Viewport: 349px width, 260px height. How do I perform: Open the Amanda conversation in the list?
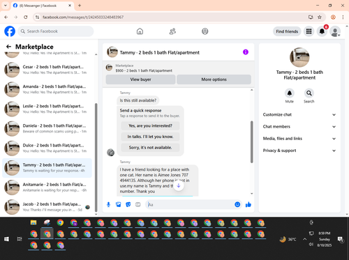click(47, 89)
